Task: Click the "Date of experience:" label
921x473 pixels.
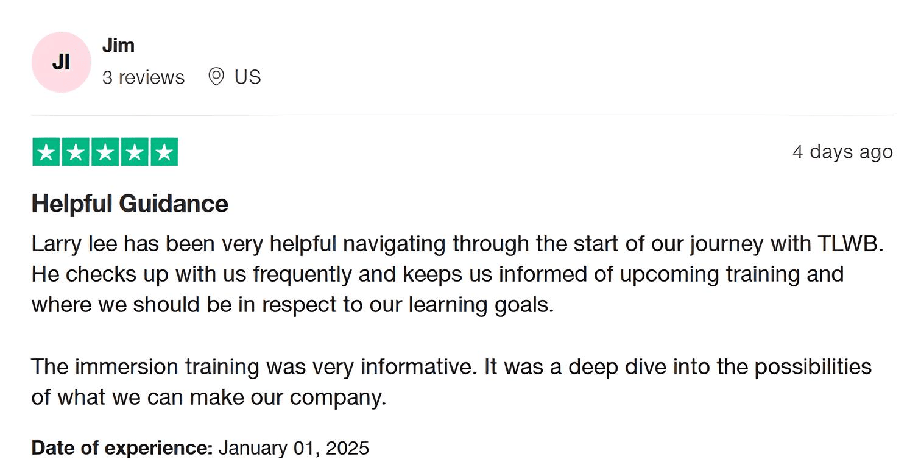Action: click(x=121, y=448)
